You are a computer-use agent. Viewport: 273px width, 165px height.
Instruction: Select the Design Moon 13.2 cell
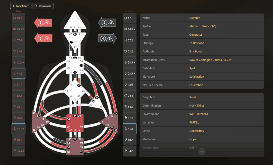[x=18, y=62]
